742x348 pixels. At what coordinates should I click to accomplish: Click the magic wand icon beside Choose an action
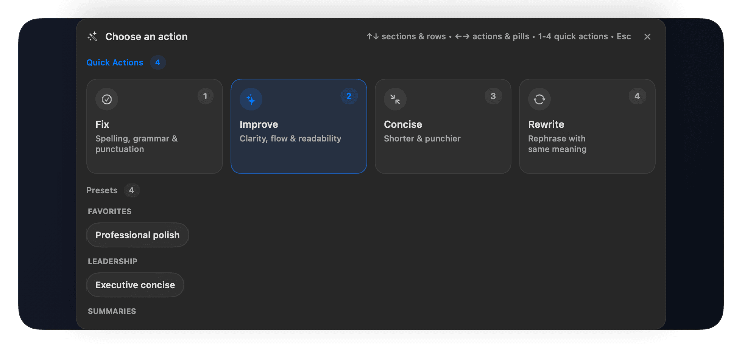pyautogui.click(x=92, y=36)
